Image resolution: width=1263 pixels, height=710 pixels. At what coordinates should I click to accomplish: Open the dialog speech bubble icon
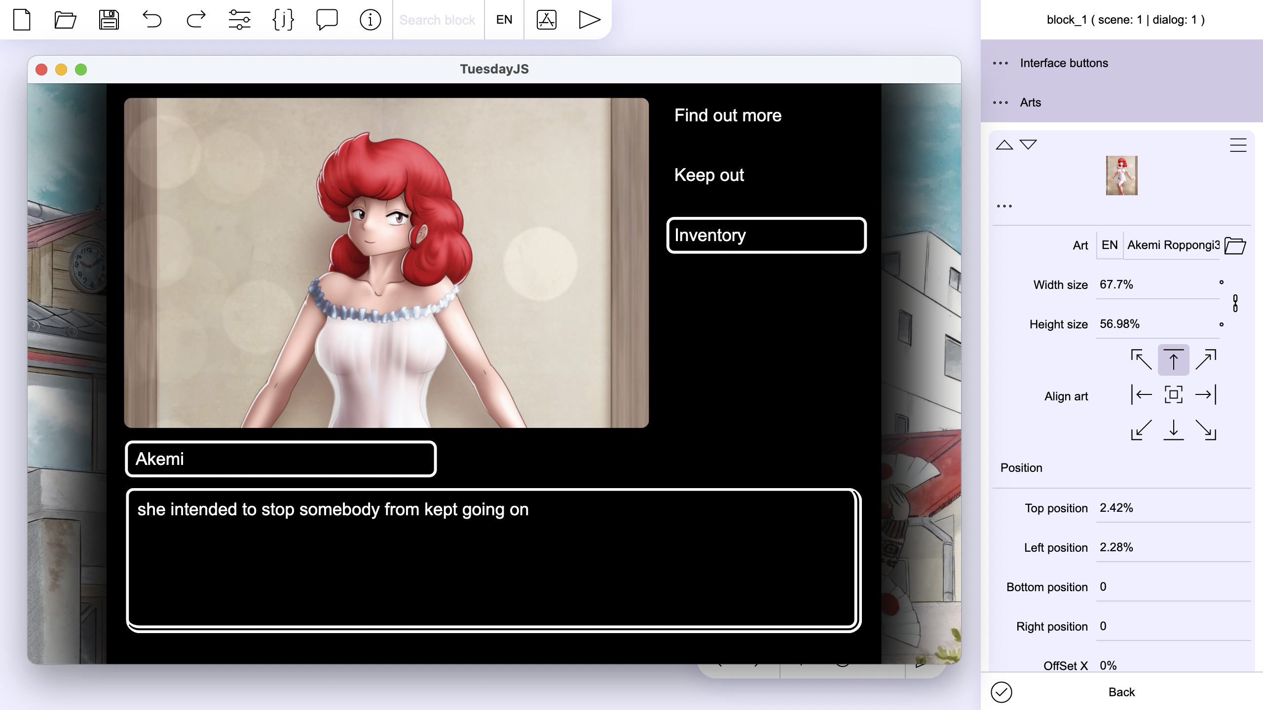click(x=327, y=20)
